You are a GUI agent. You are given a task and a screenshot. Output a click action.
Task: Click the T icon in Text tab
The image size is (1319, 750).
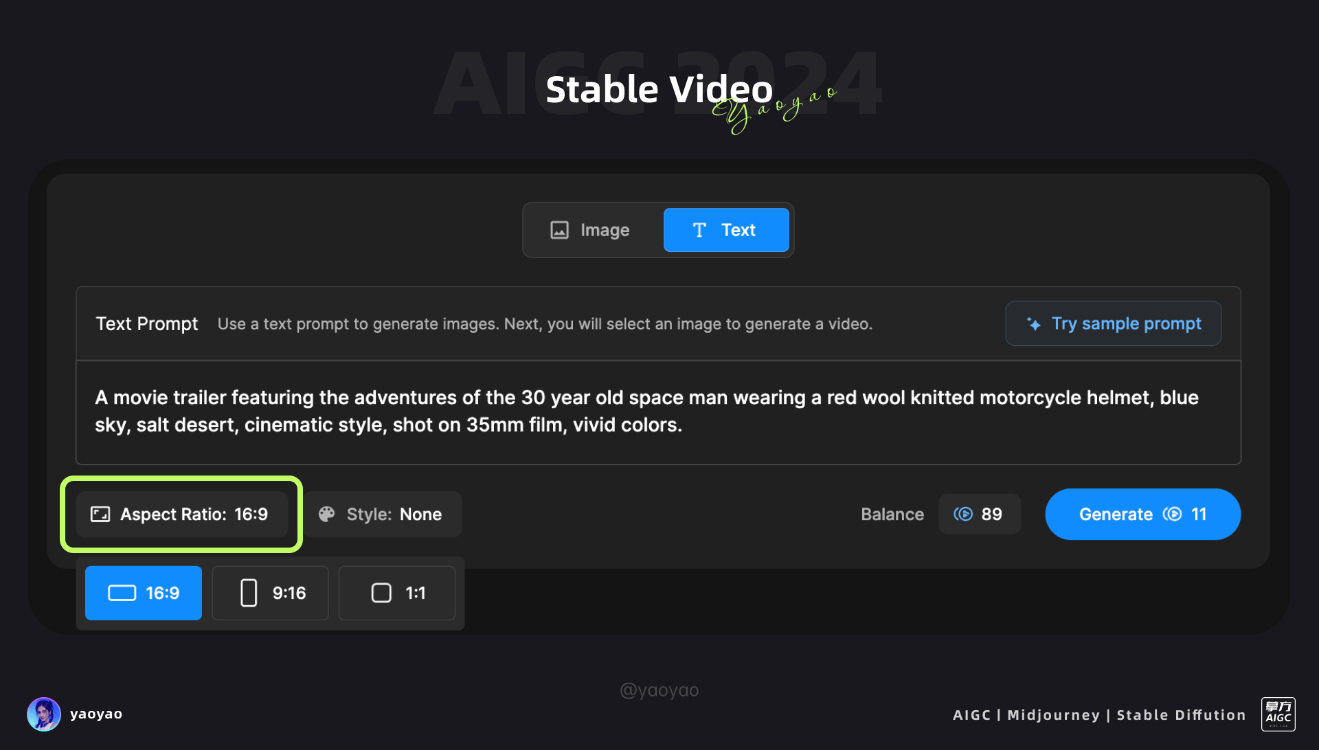699,230
